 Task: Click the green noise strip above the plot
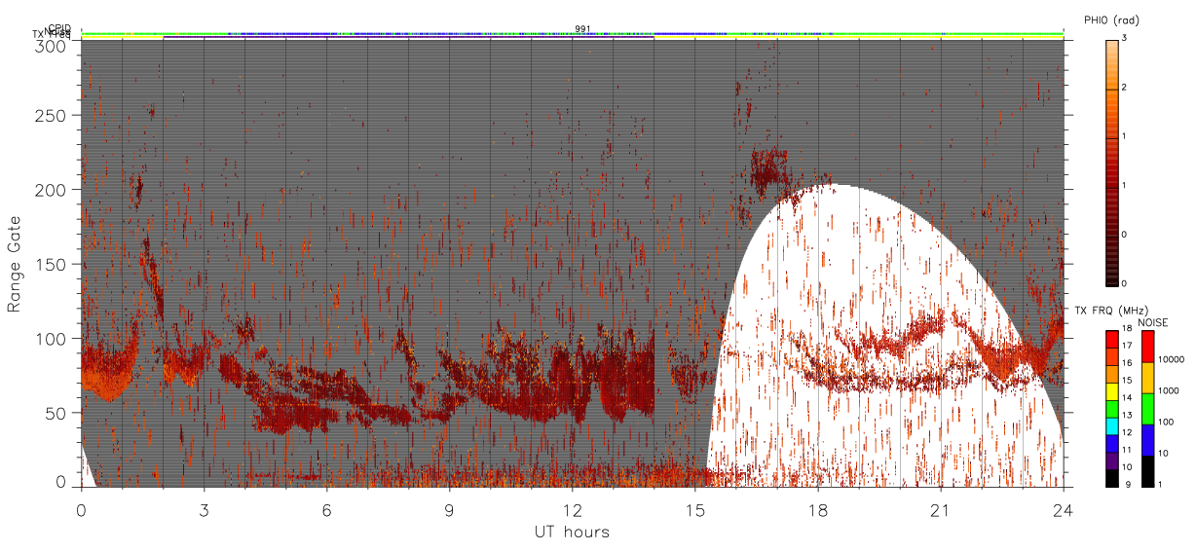[x=573, y=34]
